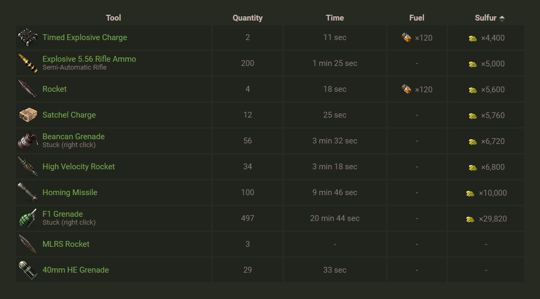
Task: Click the Beancan Grenade icon
Action: [27, 141]
